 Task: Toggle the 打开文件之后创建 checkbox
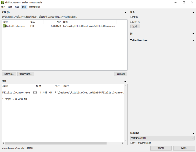[x=131, y=143]
